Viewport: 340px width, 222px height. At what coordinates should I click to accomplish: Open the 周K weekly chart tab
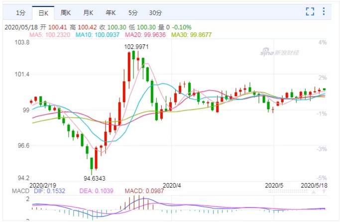[x=66, y=13]
